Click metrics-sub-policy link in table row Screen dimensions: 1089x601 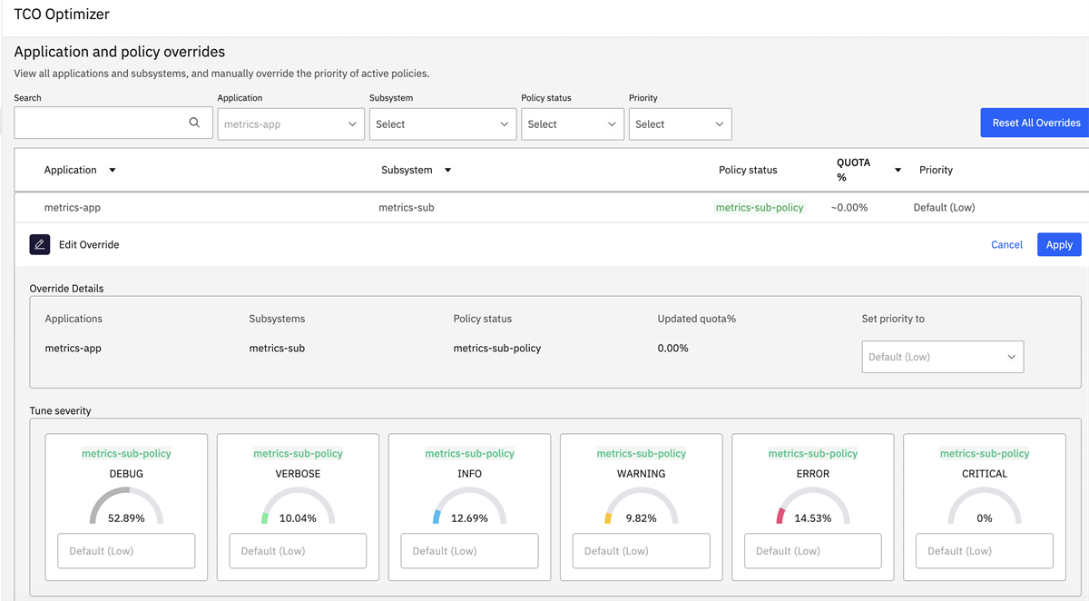tap(760, 208)
